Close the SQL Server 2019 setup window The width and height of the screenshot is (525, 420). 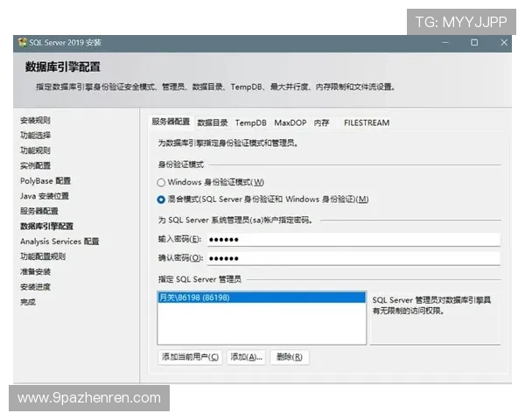[504, 43]
